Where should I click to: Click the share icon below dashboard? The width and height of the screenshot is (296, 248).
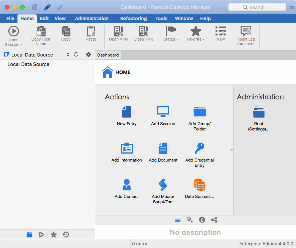(x=214, y=220)
